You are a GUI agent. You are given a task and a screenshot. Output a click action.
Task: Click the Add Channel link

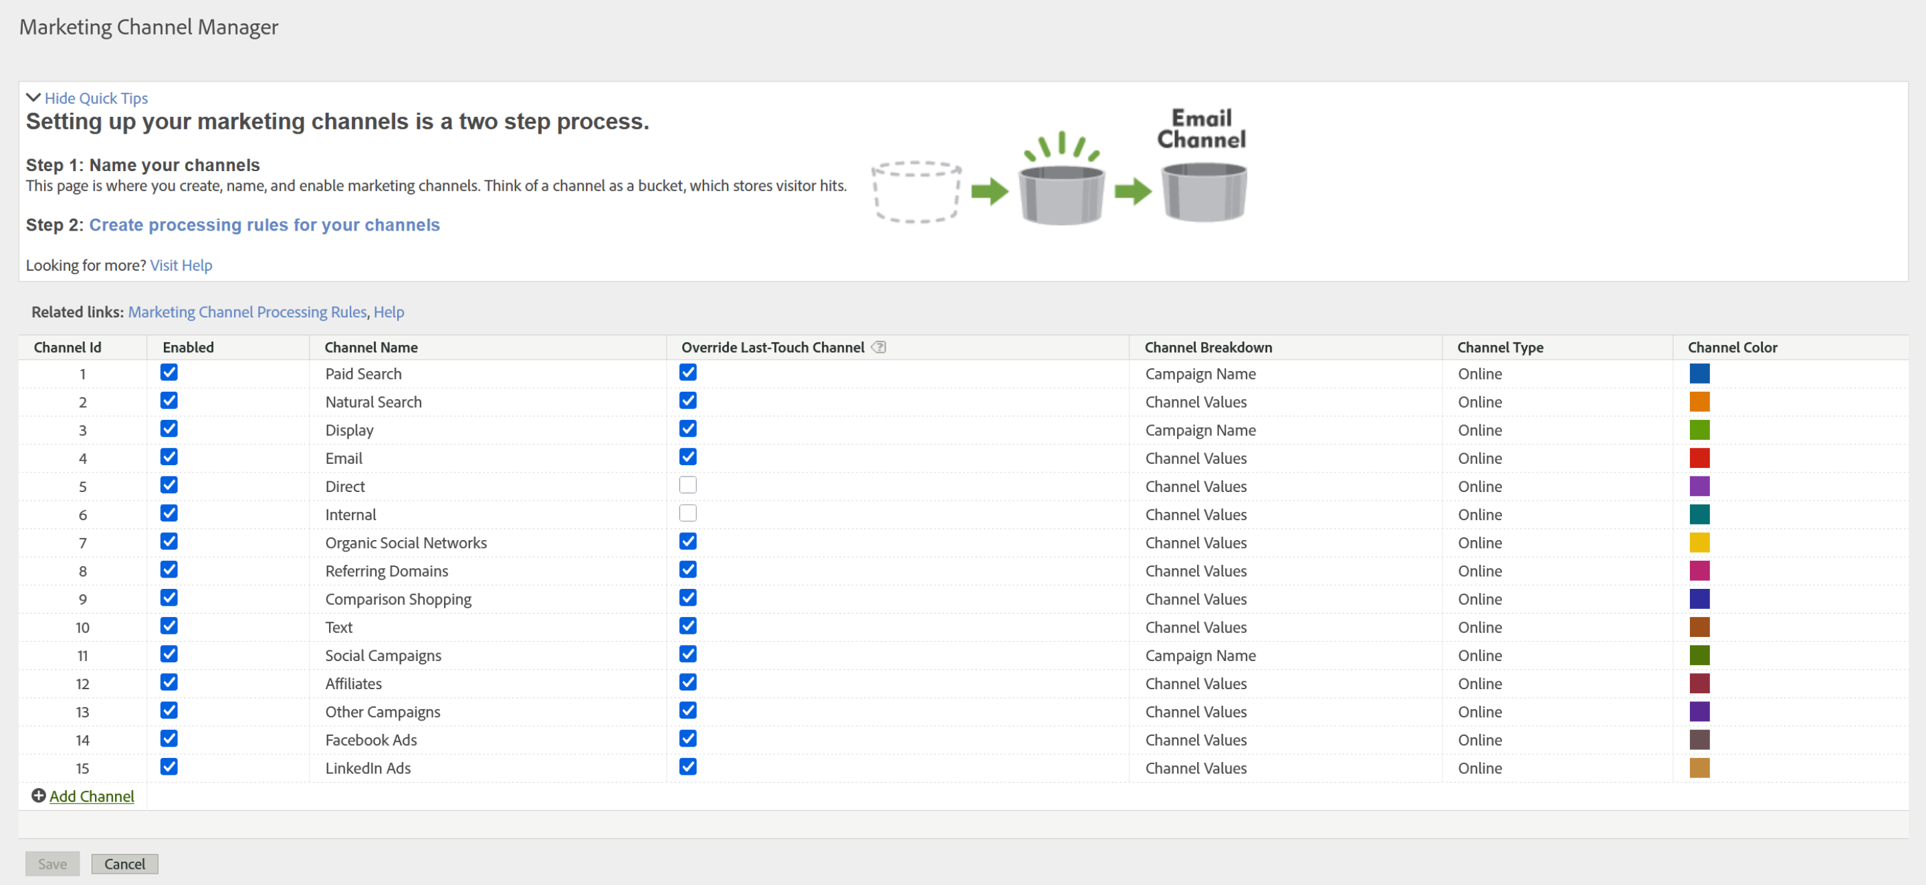(x=92, y=796)
